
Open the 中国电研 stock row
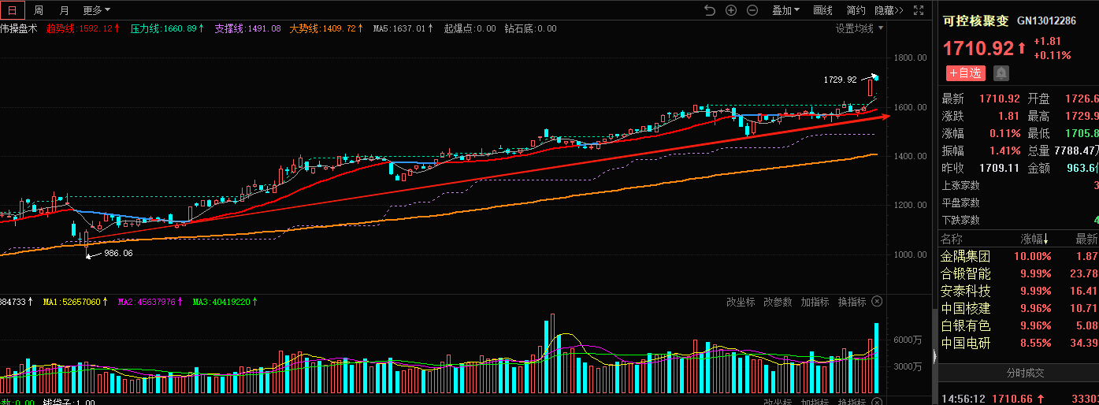(1018, 343)
